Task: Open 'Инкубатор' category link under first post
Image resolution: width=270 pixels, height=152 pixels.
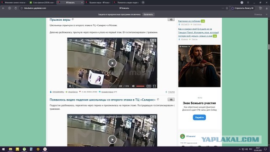Action: pos(73,92)
